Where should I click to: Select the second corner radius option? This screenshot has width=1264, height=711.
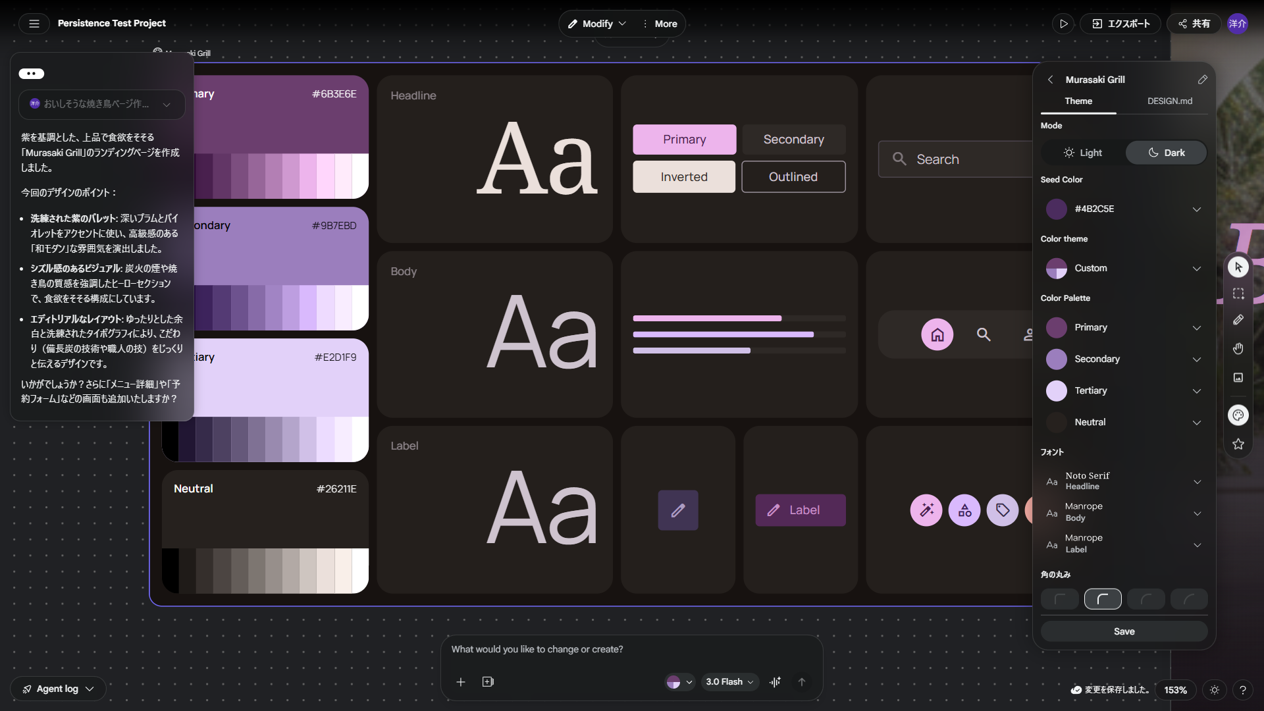click(1103, 599)
